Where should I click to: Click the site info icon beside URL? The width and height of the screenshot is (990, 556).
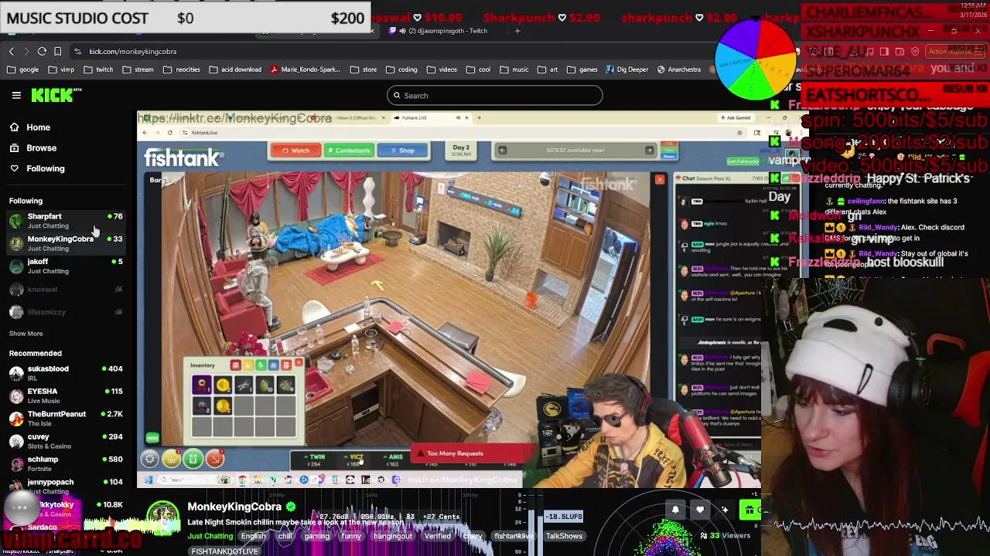77,51
